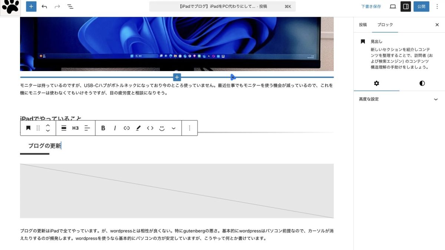Undo the last edit

44,7
